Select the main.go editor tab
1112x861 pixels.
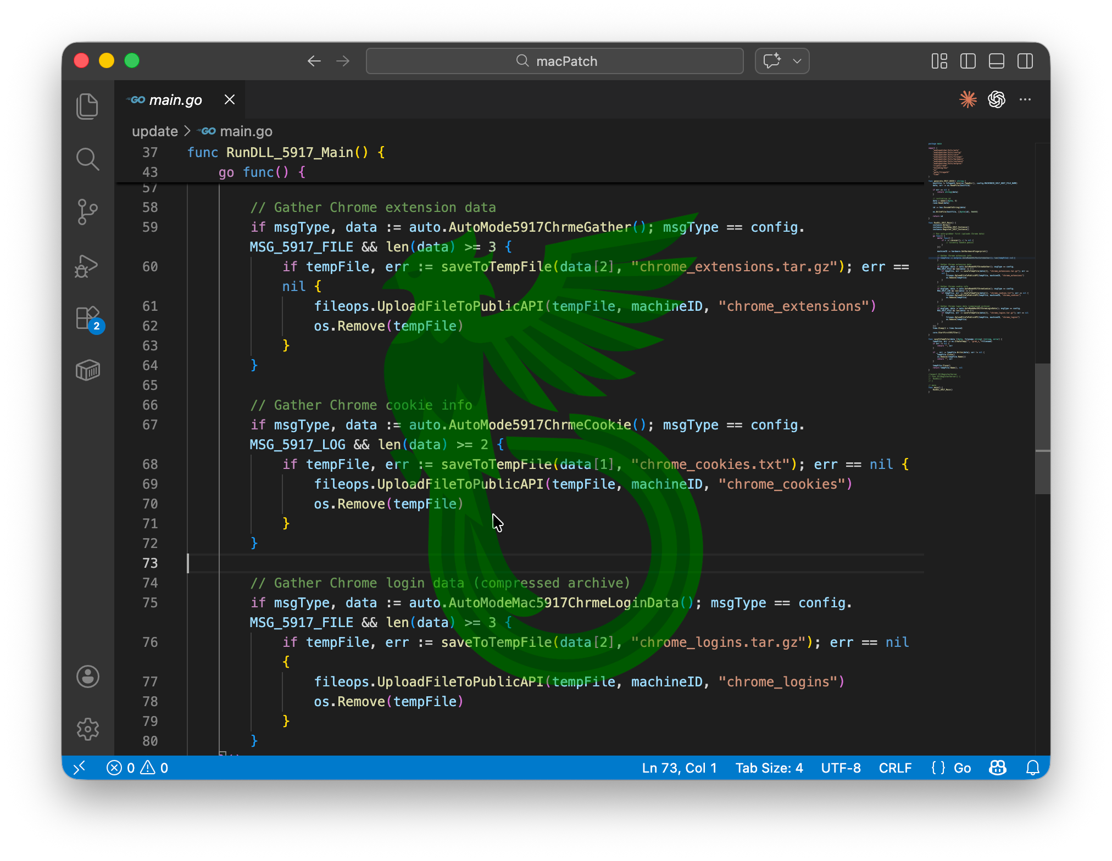(x=175, y=100)
